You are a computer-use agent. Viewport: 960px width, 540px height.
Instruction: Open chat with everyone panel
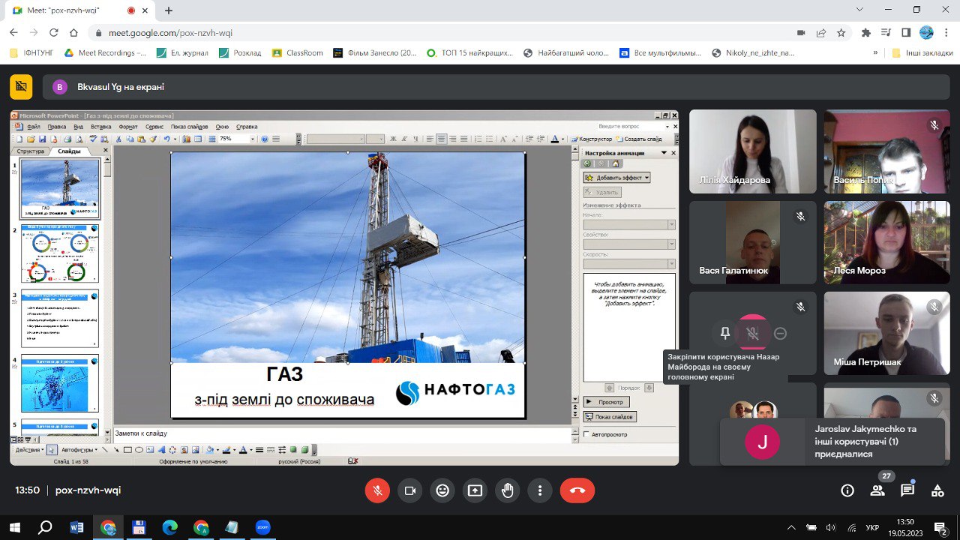[x=907, y=490]
